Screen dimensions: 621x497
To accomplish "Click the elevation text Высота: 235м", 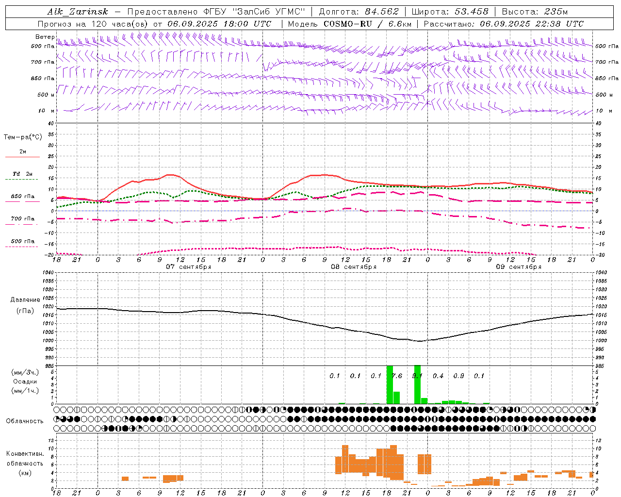I will coord(535,12).
